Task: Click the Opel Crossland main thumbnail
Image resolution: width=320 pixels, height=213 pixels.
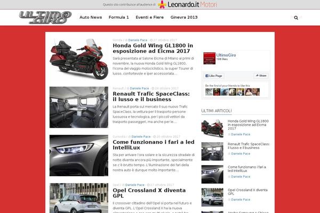Action: [x=79, y=198]
